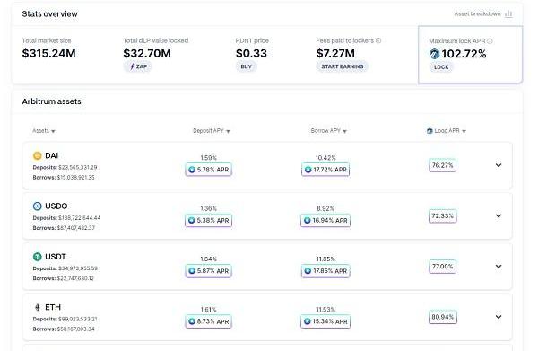538x351 pixels.
Task: Click the LOCK button
Action: tap(441, 67)
